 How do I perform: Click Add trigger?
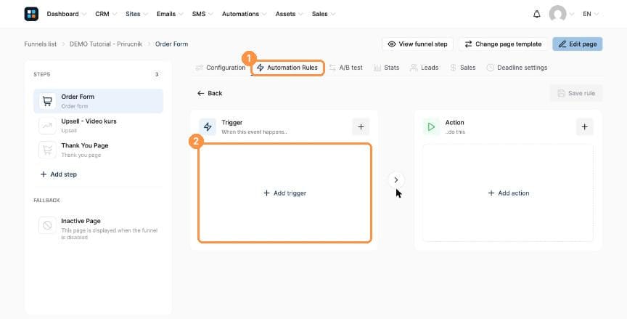284,193
